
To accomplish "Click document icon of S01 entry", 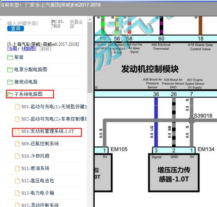I will pyautogui.click(x=17, y=107).
